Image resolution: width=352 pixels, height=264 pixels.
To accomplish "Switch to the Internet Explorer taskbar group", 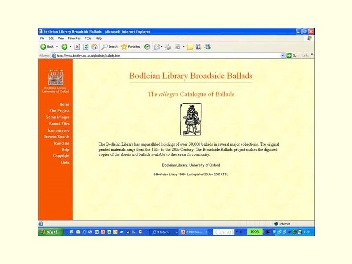I will click(165, 232).
